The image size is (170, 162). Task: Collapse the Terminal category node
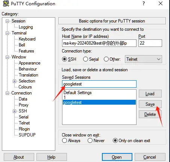7,33
